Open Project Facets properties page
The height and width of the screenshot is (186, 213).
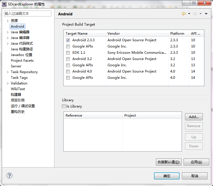tap(22, 60)
